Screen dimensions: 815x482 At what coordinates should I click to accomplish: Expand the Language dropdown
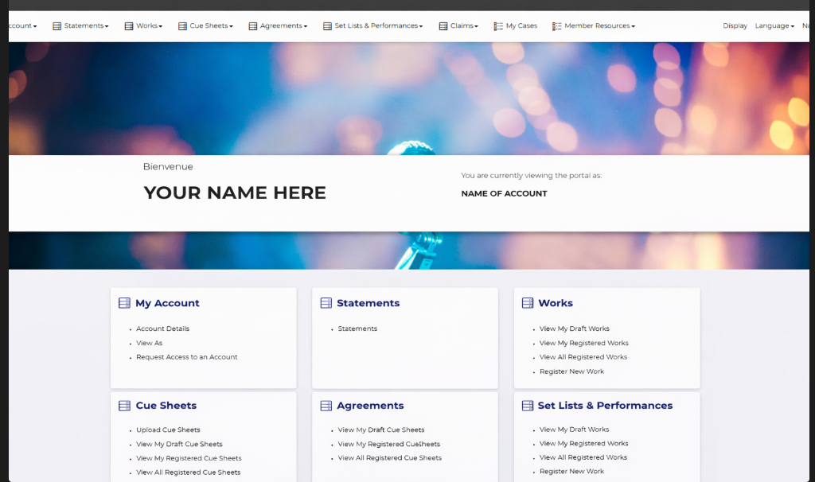[x=774, y=26]
